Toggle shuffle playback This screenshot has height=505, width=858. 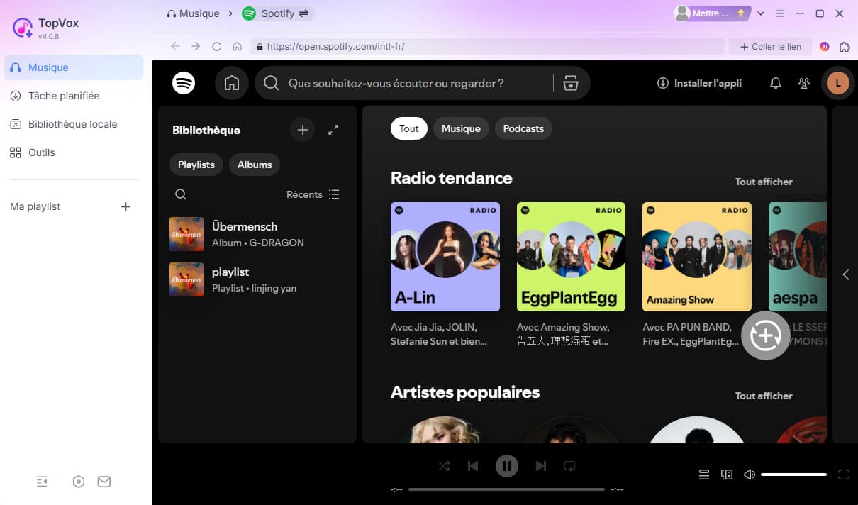tap(444, 466)
